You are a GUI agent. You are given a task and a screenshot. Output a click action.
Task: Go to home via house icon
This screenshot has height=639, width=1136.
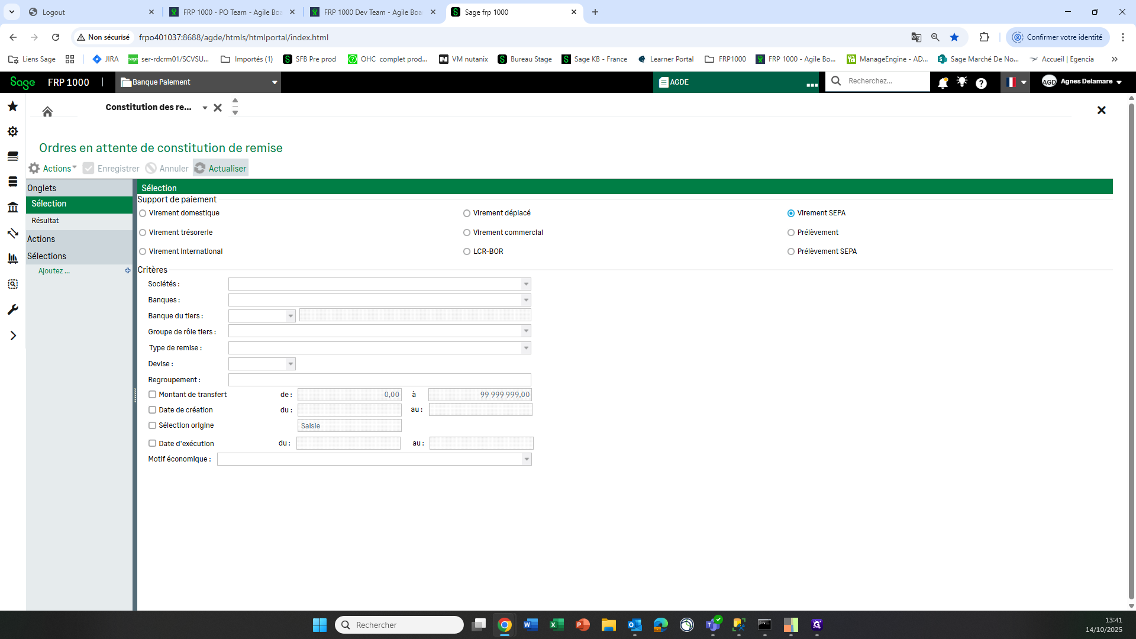click(47, 111)
